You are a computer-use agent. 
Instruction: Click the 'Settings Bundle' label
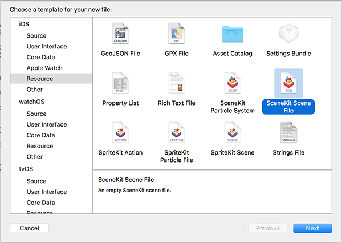pos(288,54)
